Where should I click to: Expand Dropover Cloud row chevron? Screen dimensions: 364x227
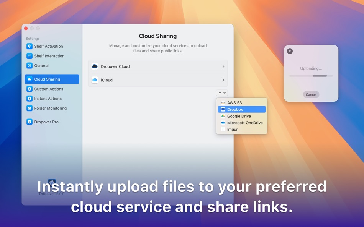223,66
